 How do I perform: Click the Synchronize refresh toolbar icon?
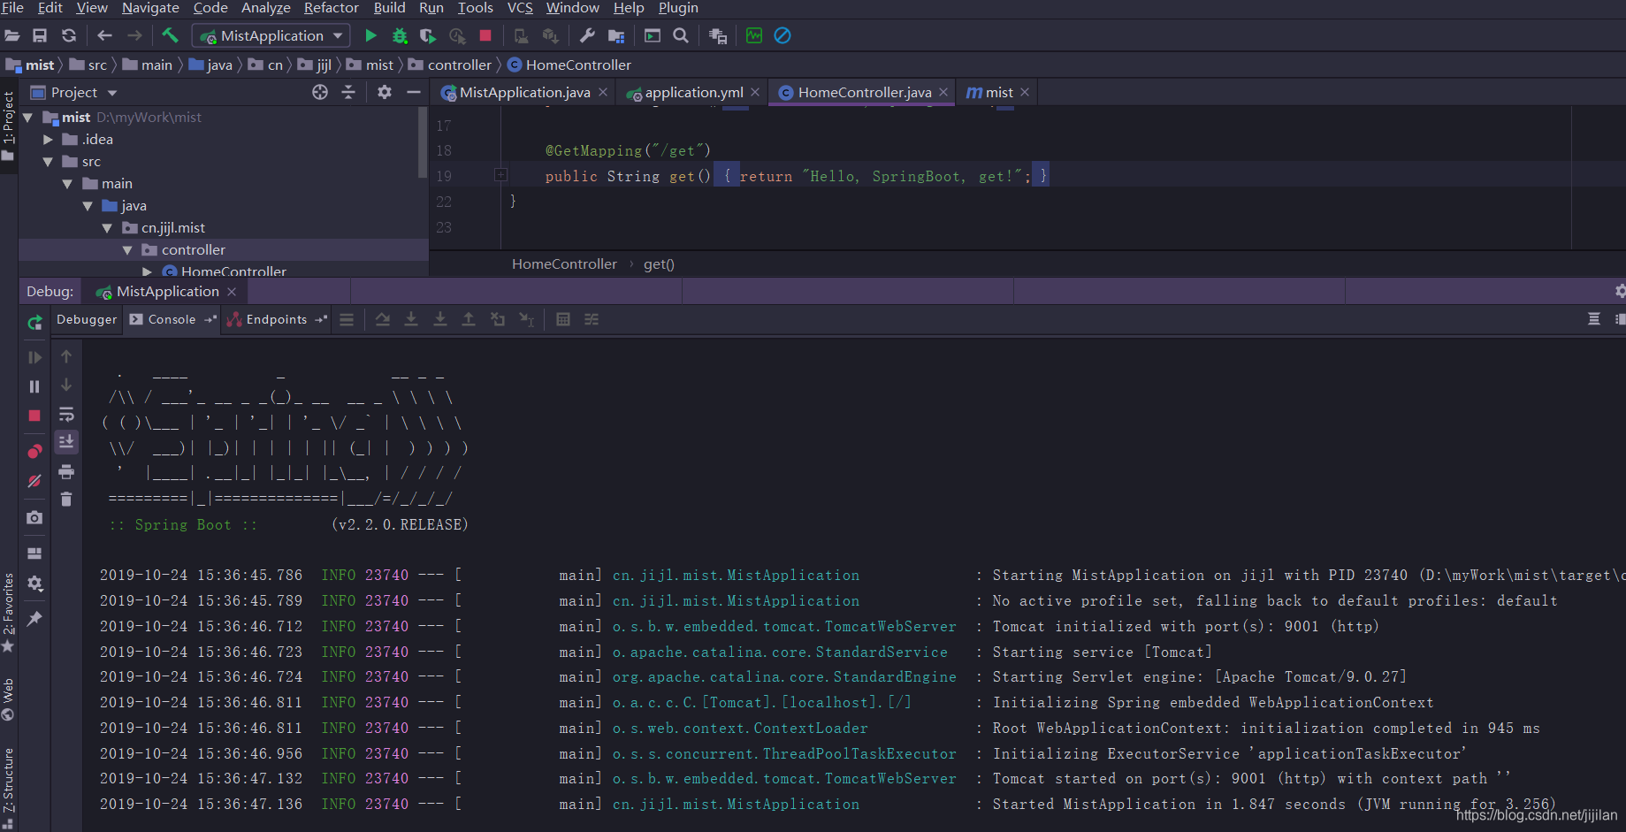(x=69, y=36)
